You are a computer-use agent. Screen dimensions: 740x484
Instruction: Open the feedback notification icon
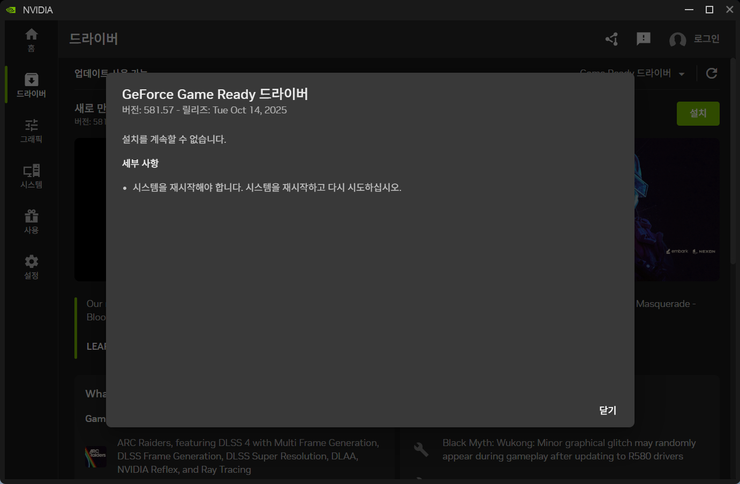click(643, 39)
